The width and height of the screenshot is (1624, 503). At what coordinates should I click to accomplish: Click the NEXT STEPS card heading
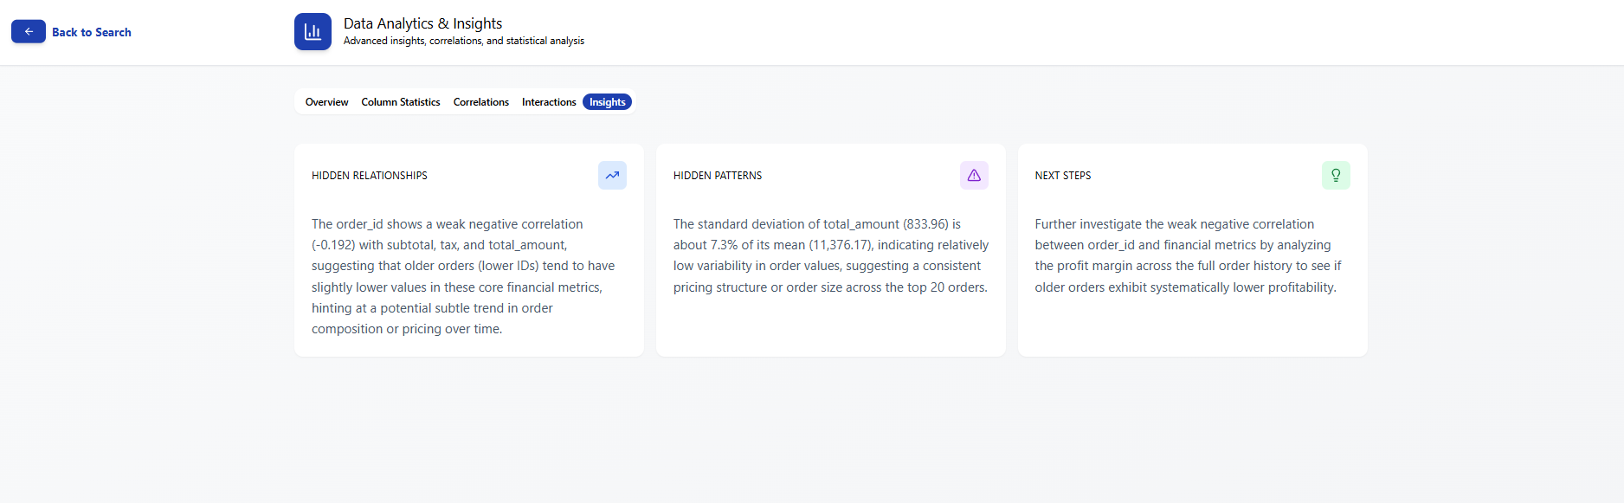(x=1062, y=176)
